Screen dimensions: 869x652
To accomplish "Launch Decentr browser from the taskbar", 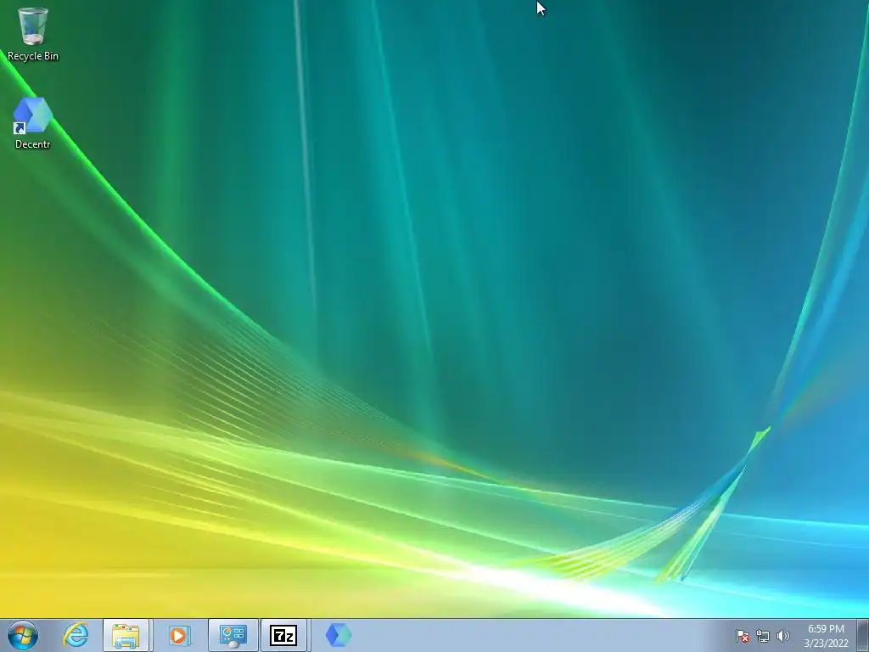I will point(338,635).
